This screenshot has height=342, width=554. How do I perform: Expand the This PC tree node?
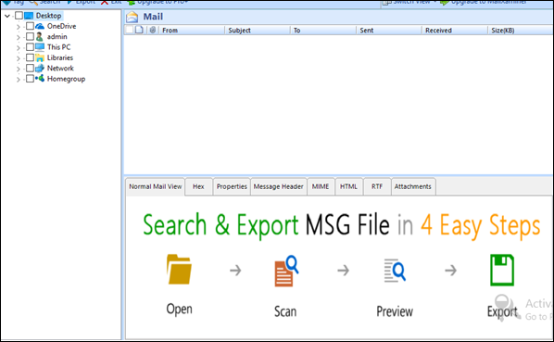tap(19, 47)
